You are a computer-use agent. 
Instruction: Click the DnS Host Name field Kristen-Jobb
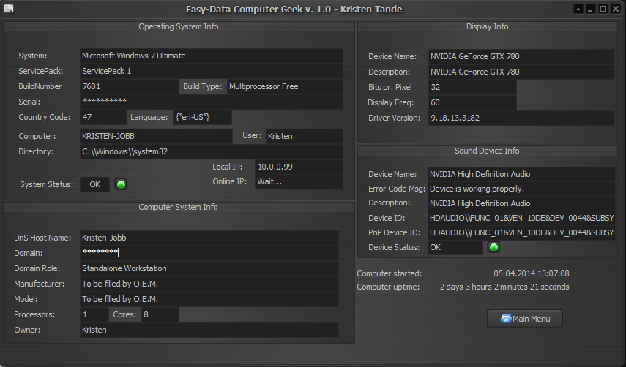point(209,238)
